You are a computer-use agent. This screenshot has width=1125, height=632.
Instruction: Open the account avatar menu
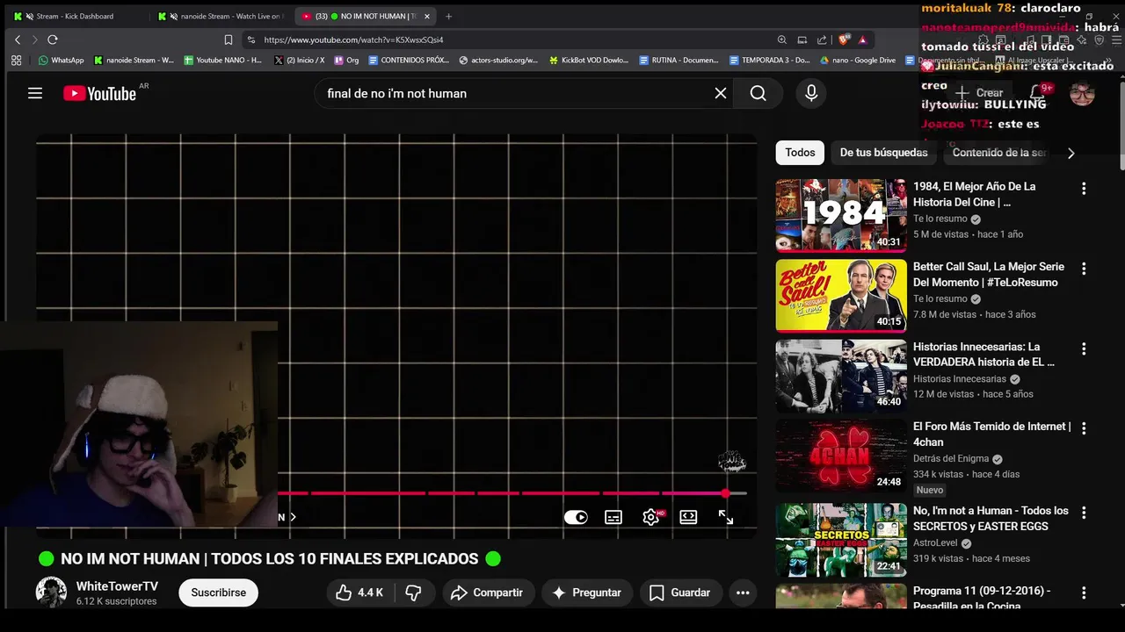pos(1082,93)
